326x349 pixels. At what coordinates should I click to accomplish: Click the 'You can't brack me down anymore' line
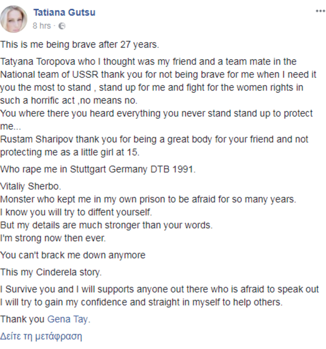73,255
